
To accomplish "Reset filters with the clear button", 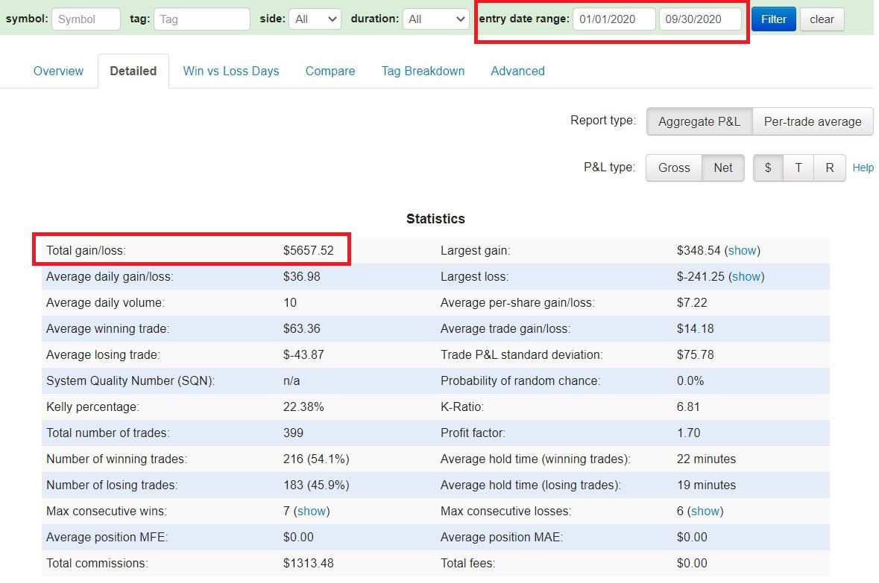I will click(x=822, y=19).
